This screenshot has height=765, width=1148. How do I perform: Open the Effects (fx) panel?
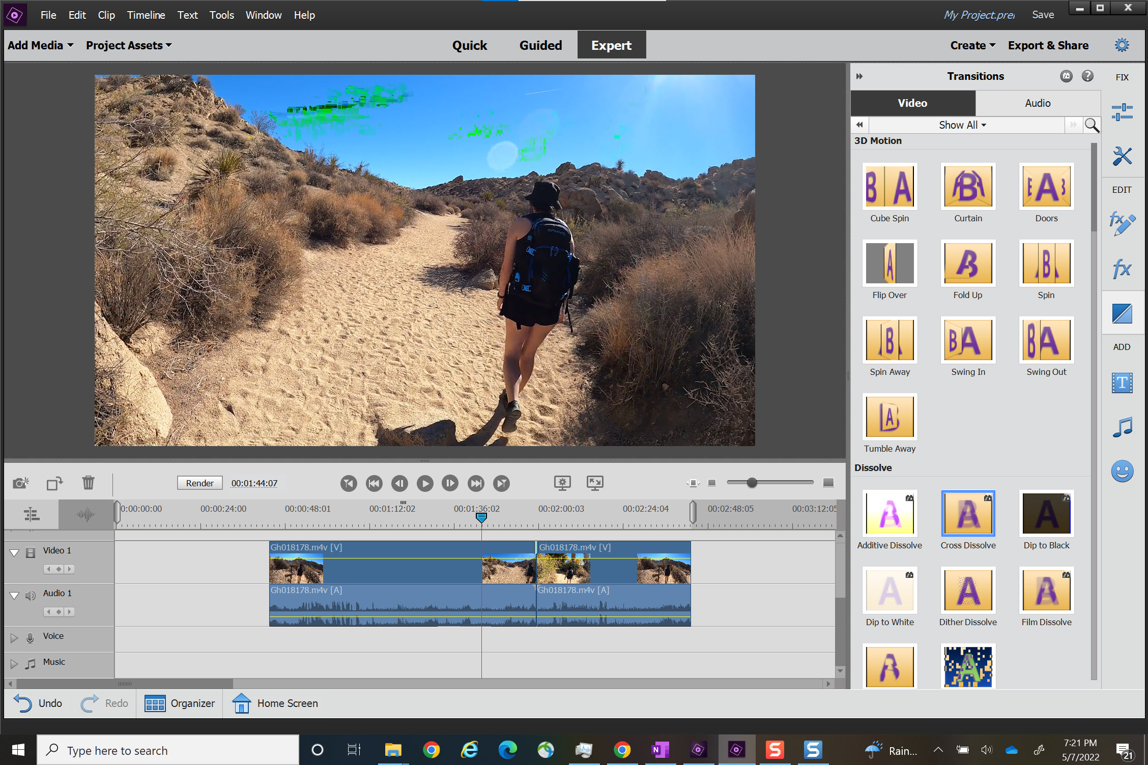click(1122, 268)
